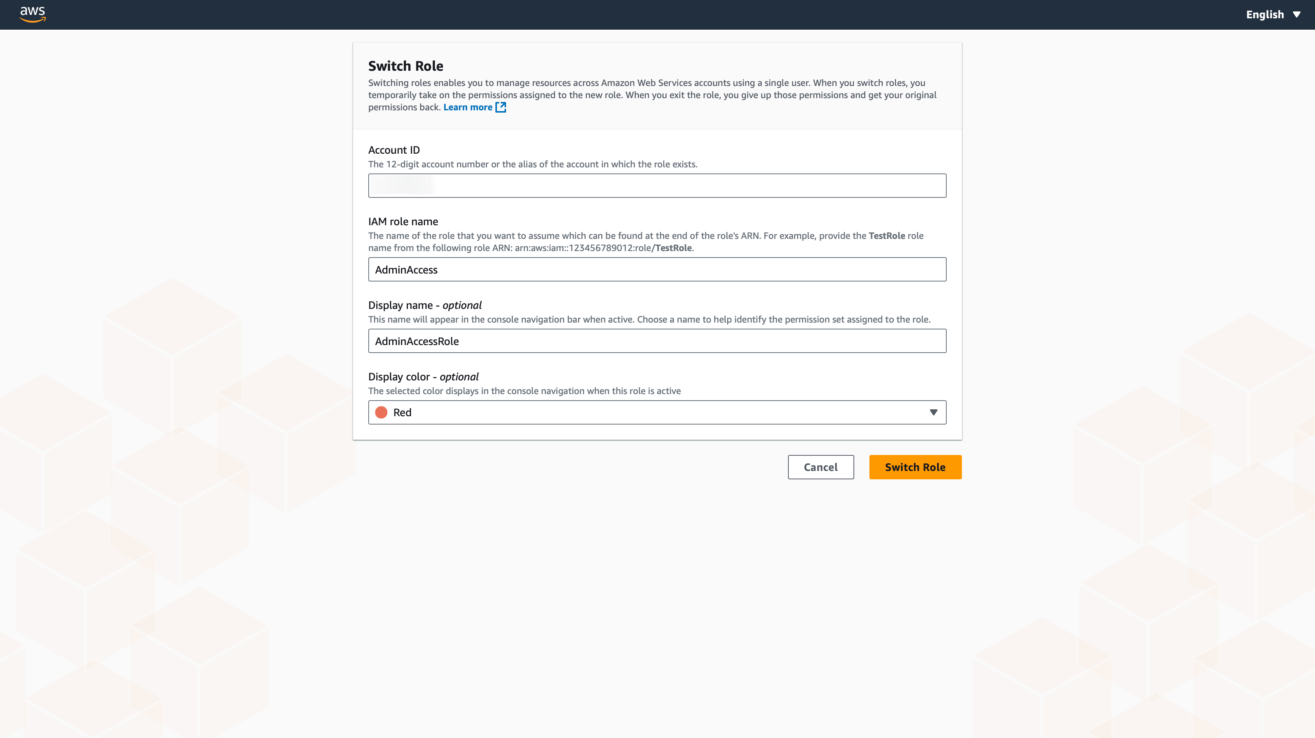Click the field containing AdminAccessRole
This screenshot has width=1315, height=738.
pos(656,341)
